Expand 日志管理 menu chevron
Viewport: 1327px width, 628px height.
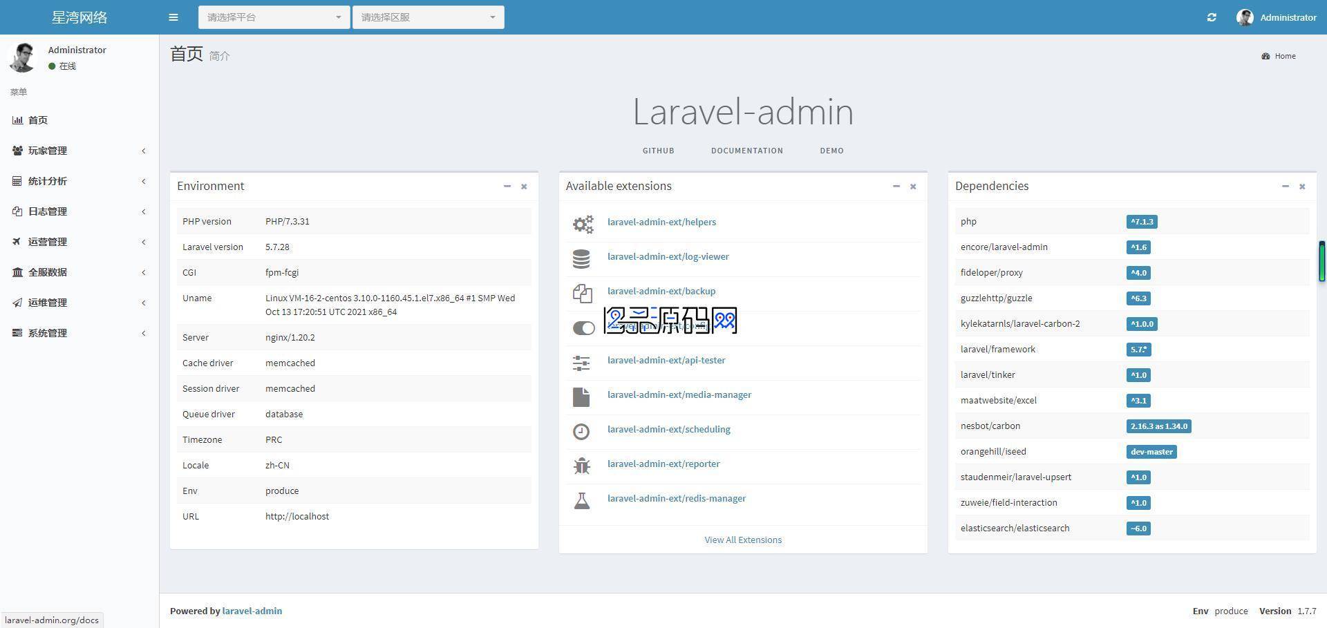[x=144, y=211]
